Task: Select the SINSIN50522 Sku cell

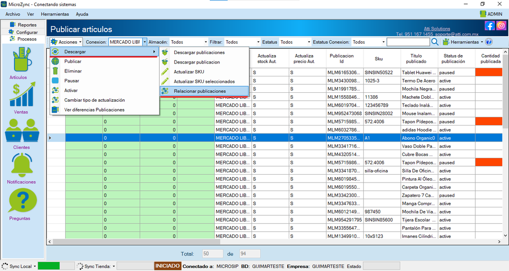Action: pos(382,72)
